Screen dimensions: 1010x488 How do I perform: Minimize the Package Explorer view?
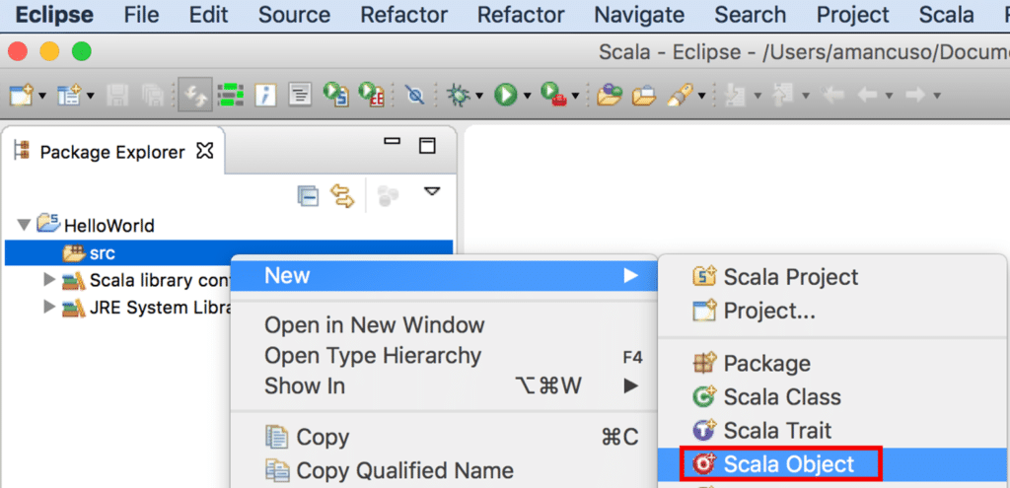[392, 142]
